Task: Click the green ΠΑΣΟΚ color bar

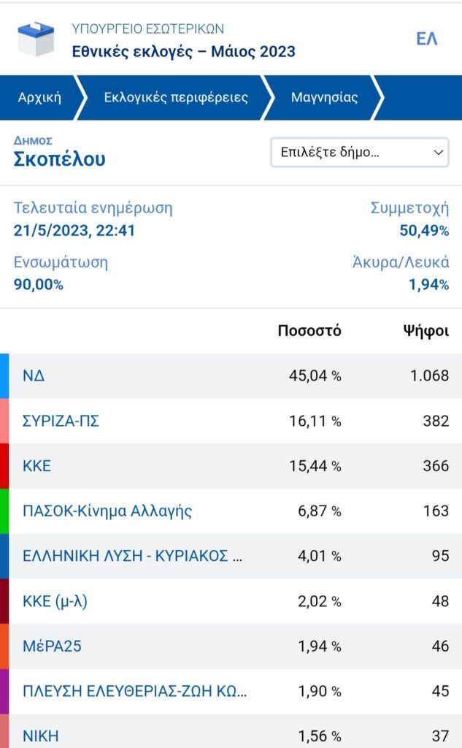Action: click(x=4, y=511)
